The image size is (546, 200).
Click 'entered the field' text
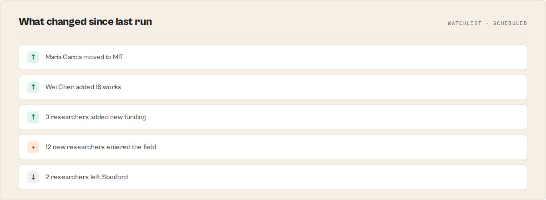(x=131, y=147)
